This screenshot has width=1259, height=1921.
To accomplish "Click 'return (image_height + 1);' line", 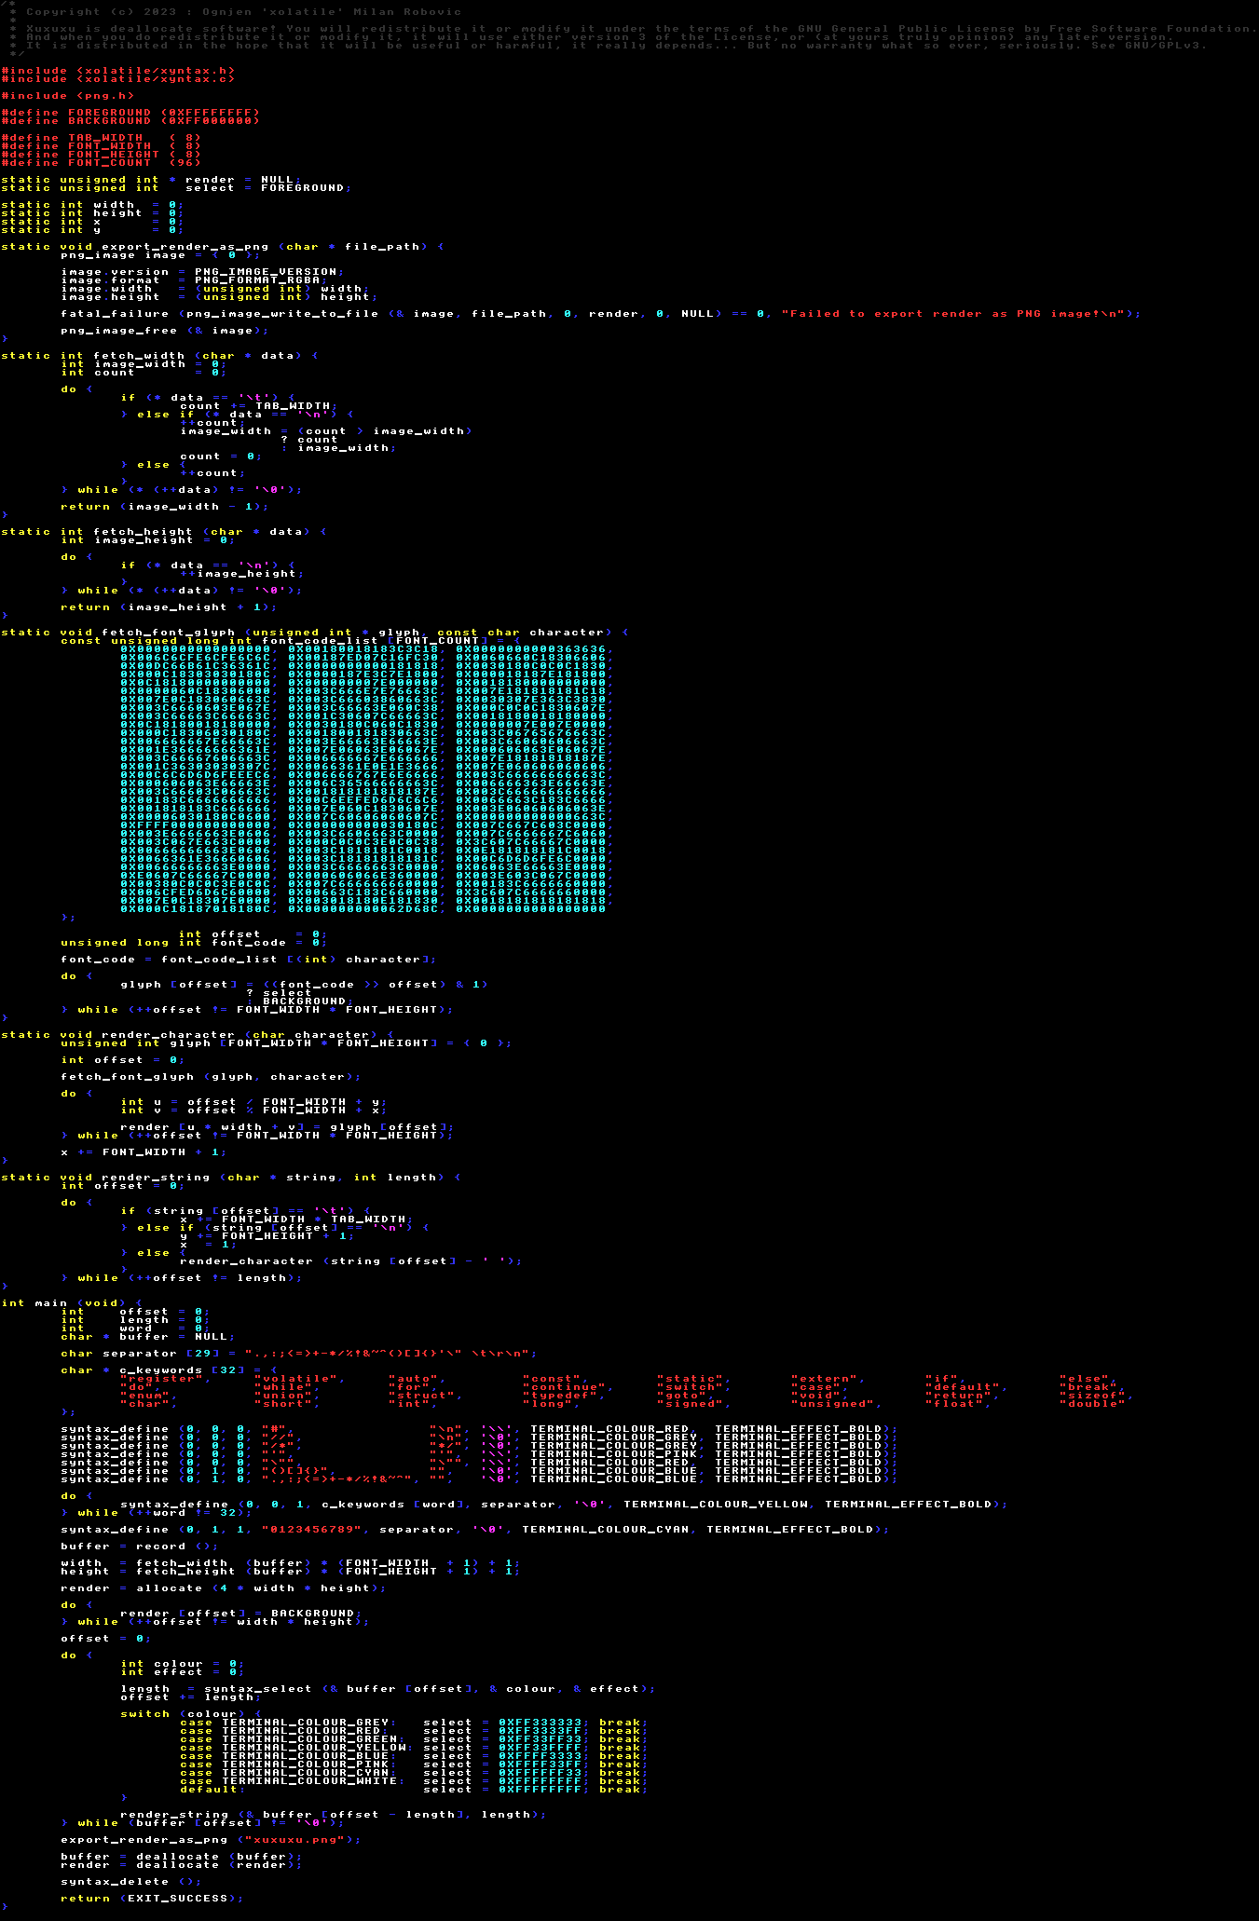I will (x=169, y=607).
